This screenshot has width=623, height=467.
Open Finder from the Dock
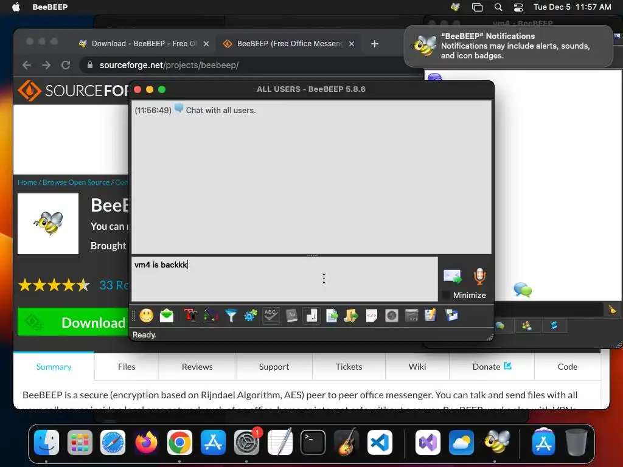46,442
